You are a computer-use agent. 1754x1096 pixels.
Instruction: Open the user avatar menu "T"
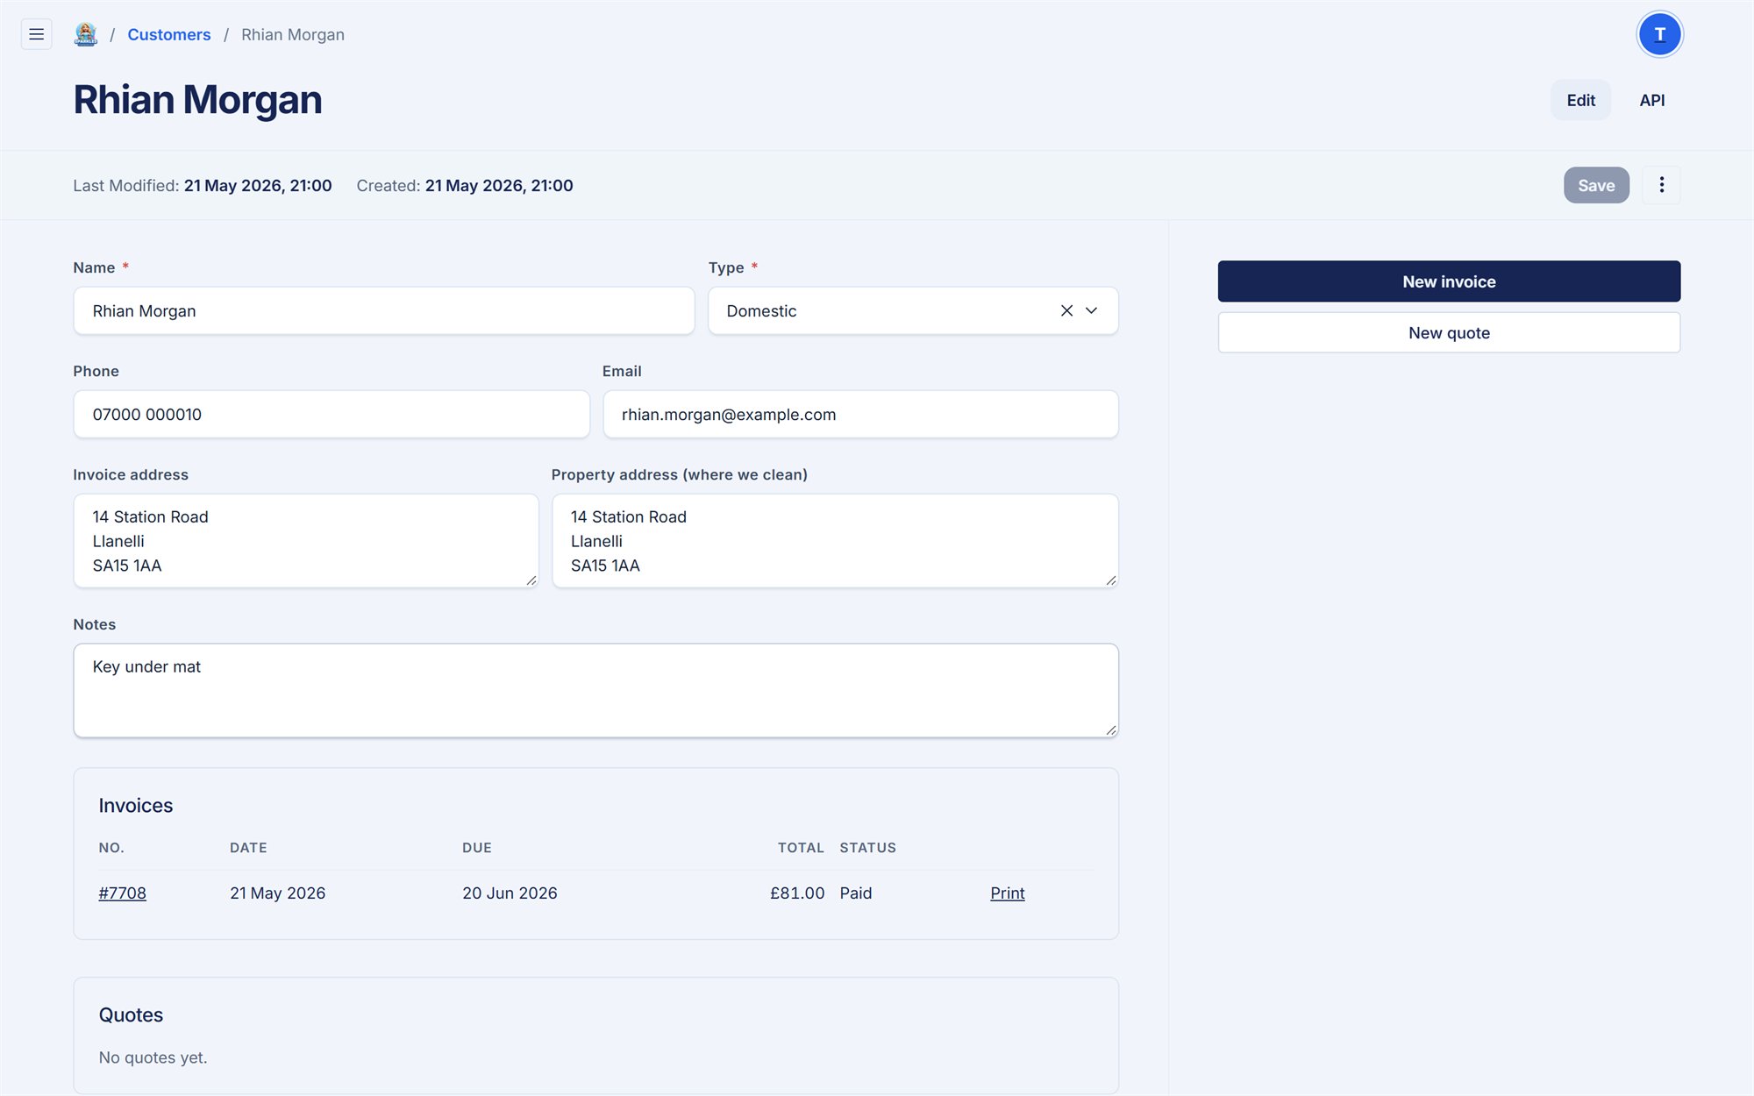tap(1659, 34)
